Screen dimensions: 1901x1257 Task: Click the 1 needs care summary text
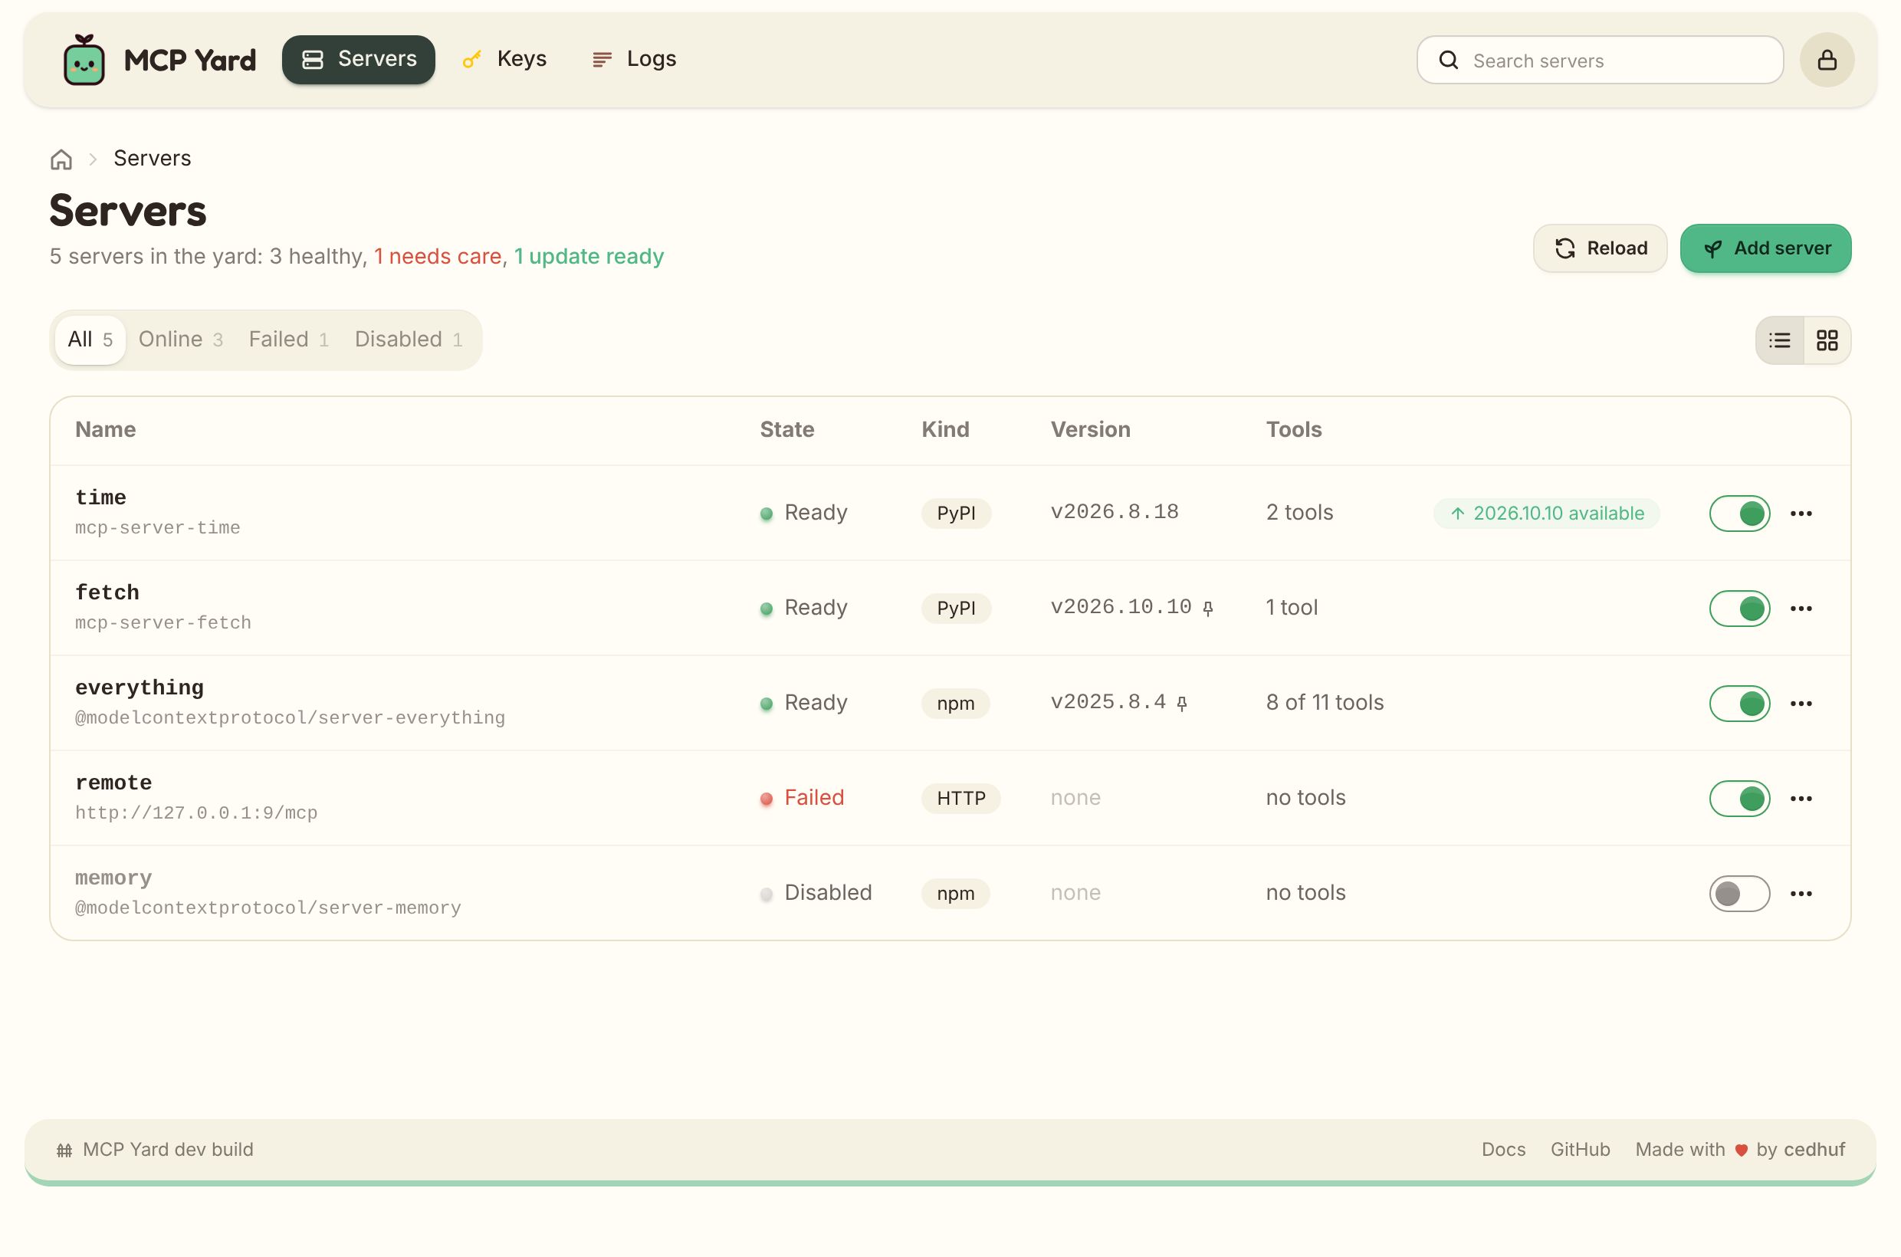coord(438,257)
